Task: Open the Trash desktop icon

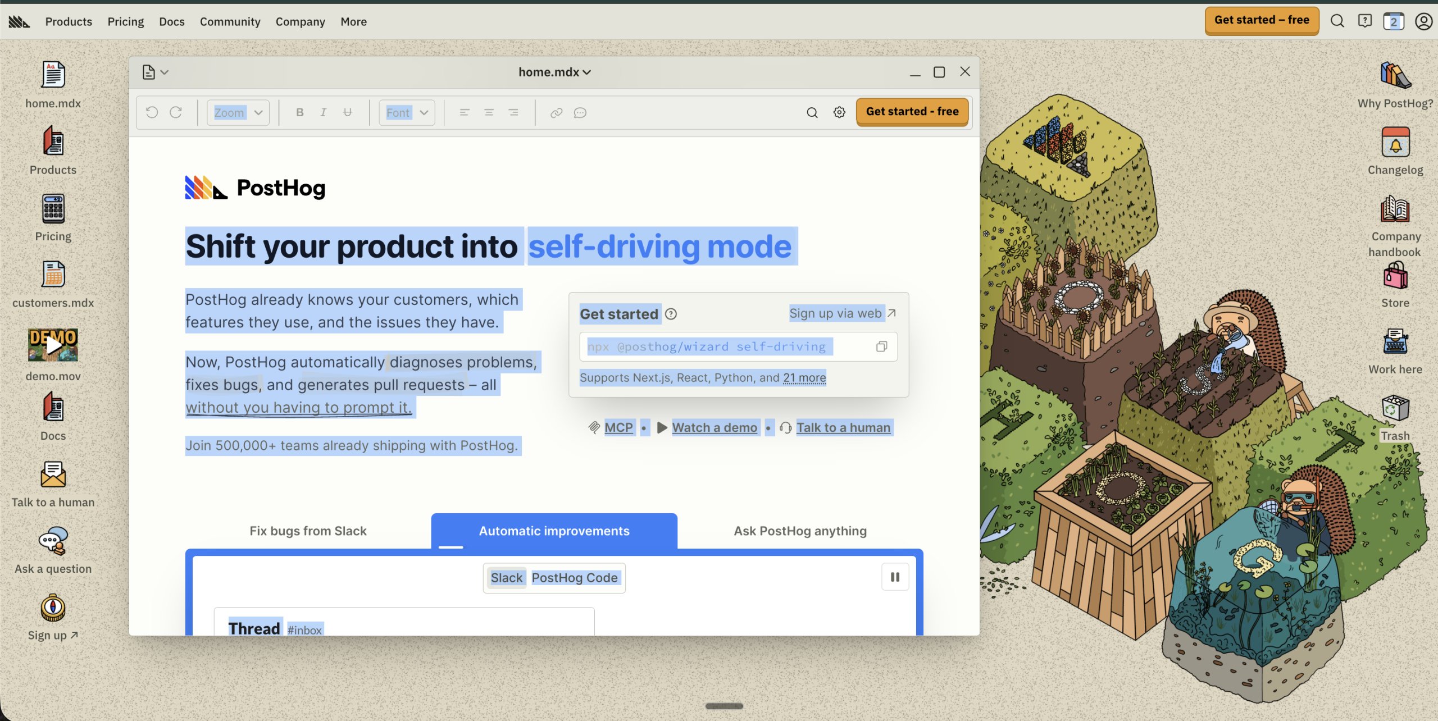Action: tap(1395, 408)
